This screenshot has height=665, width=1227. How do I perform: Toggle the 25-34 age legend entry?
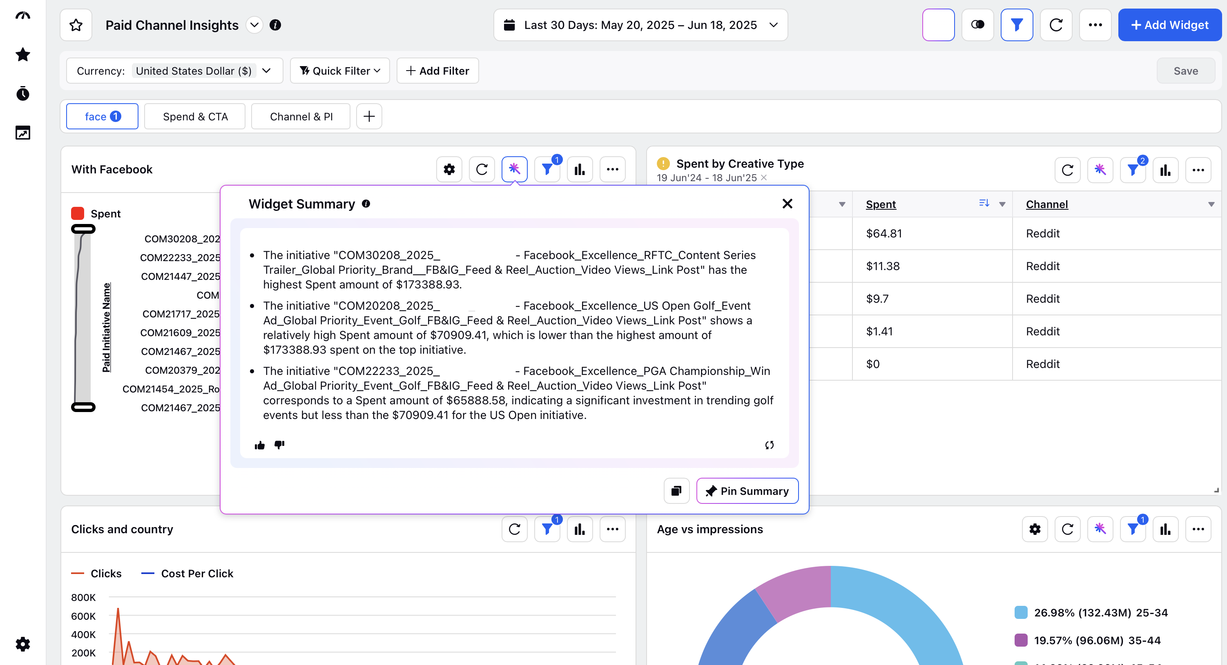[1091, 613]
